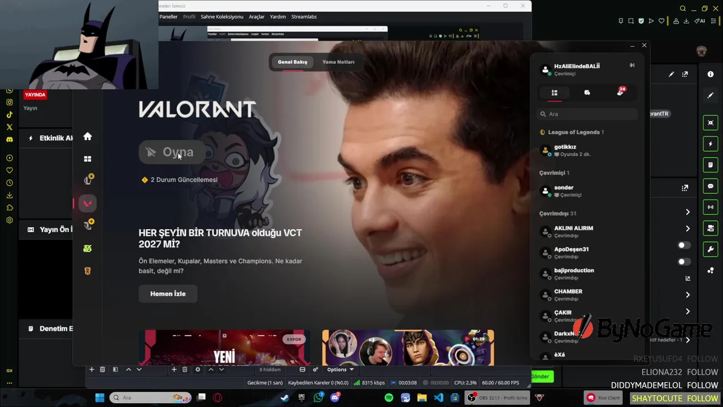The image size is (723, 407).
Task: Click the OBS remove scene trash icon
Action: [102, 370]
